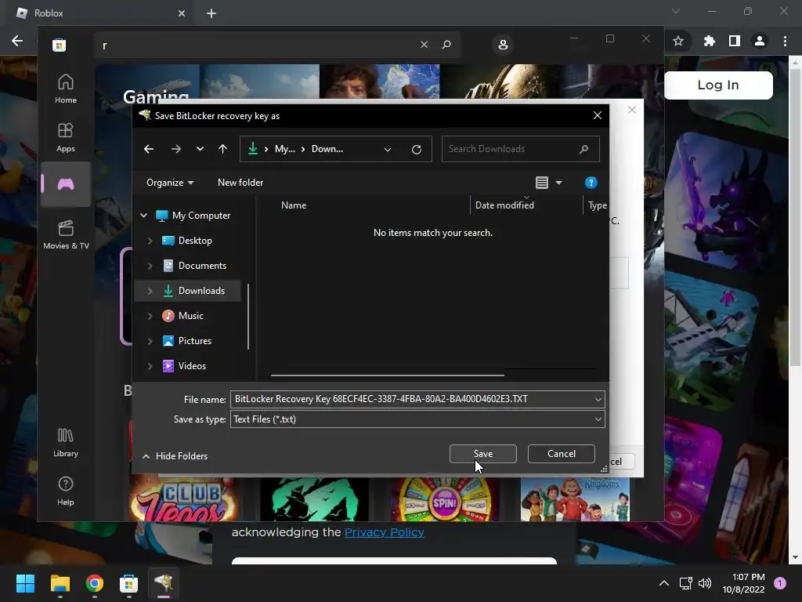Open Chrome from the taskbar
Viewport: 802px width, 602px height.
pos(94,583)
